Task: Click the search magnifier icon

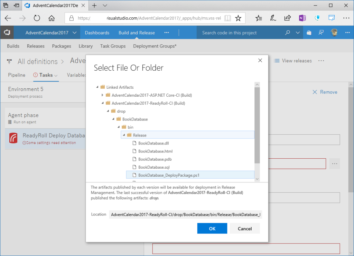Action: point(287,33)
